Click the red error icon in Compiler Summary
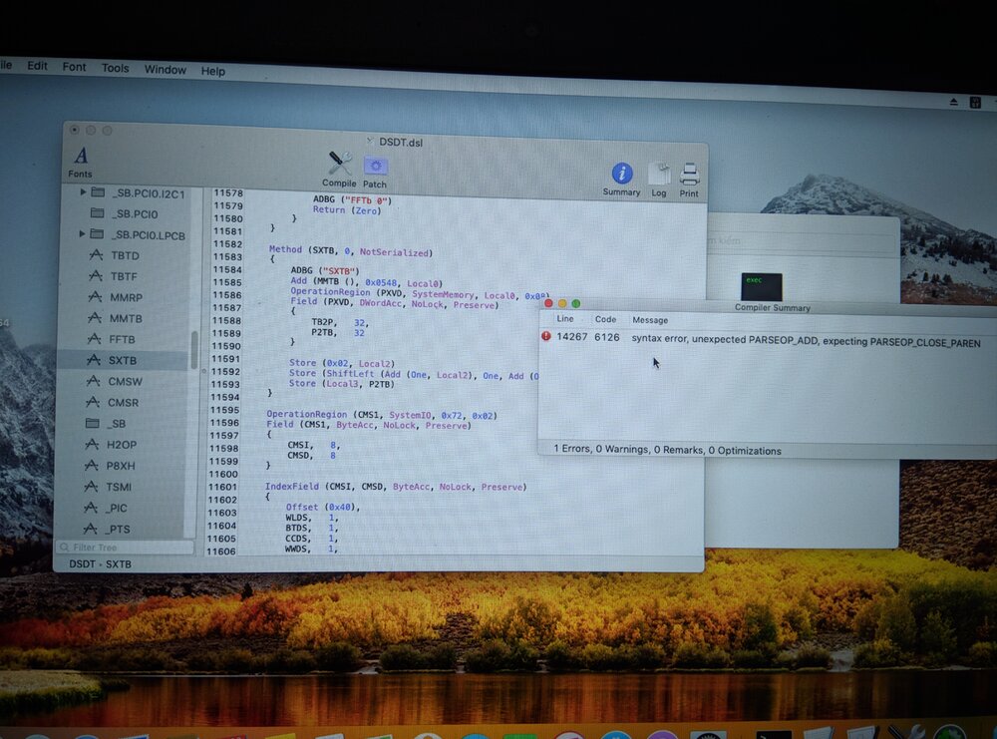 pos(545,337)
